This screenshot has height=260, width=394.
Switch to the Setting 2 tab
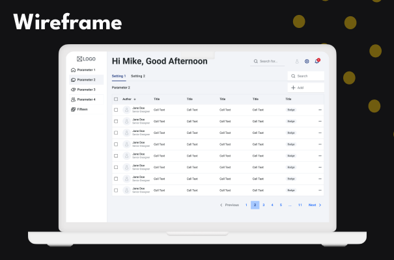[x=138, y=76]
